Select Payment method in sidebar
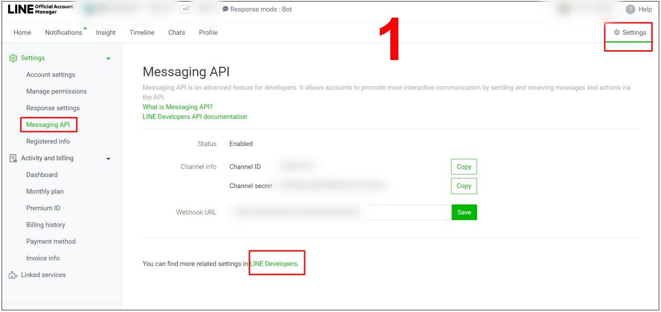This screenshot has width=661, height=312. coord(51,242)
